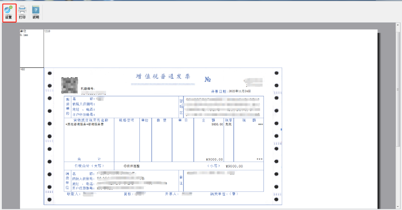Click the -210 ruler marker
Screen dimensions: 402x210
(x=47, y=31)
